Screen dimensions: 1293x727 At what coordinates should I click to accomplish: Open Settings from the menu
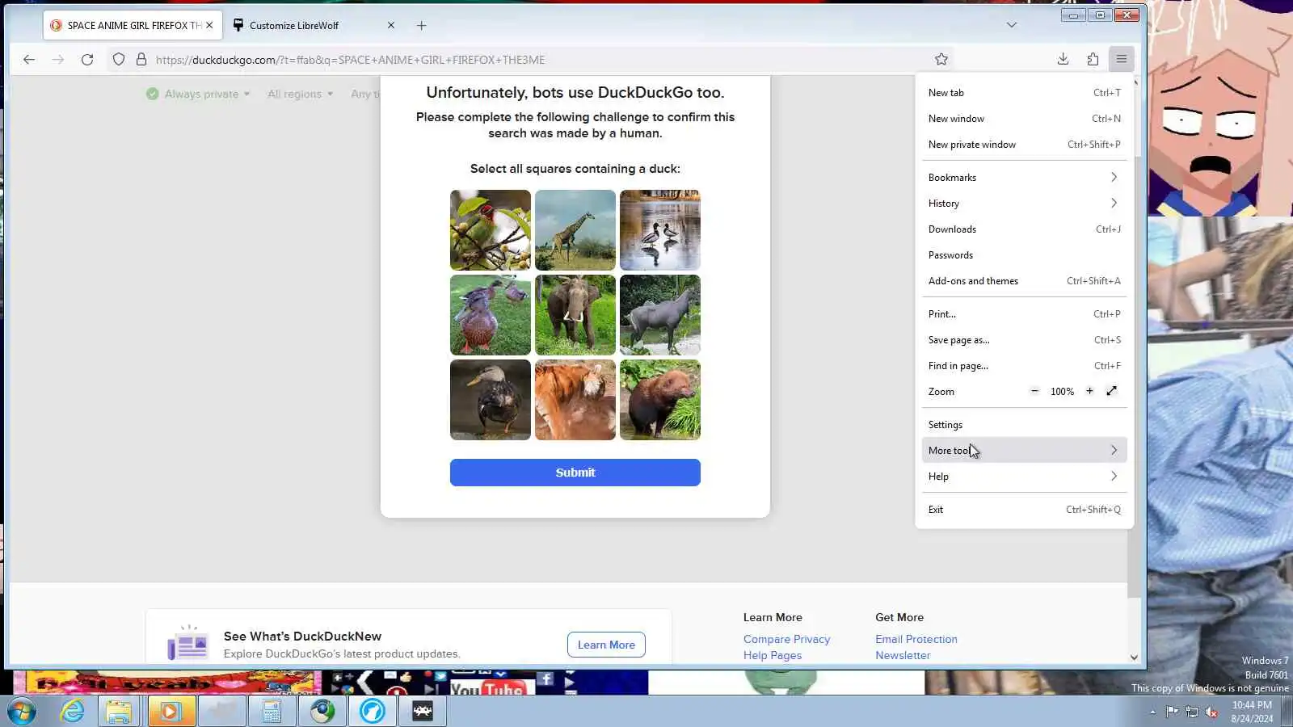click(1025, 425)
